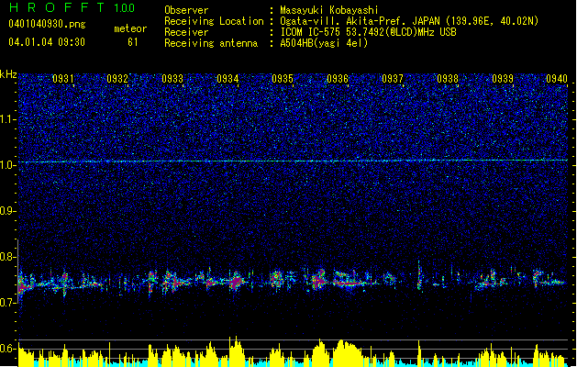This screenshot has width=577, height=367.
Task: Click the 0.6 kHz axis label
Action: pyautogui.click(x=8, y=349)
